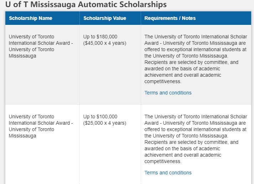Click the scholarship name in the $180,000 row
Image resolution: width=254 pixels, height=184 pixels.
point(41,46)
